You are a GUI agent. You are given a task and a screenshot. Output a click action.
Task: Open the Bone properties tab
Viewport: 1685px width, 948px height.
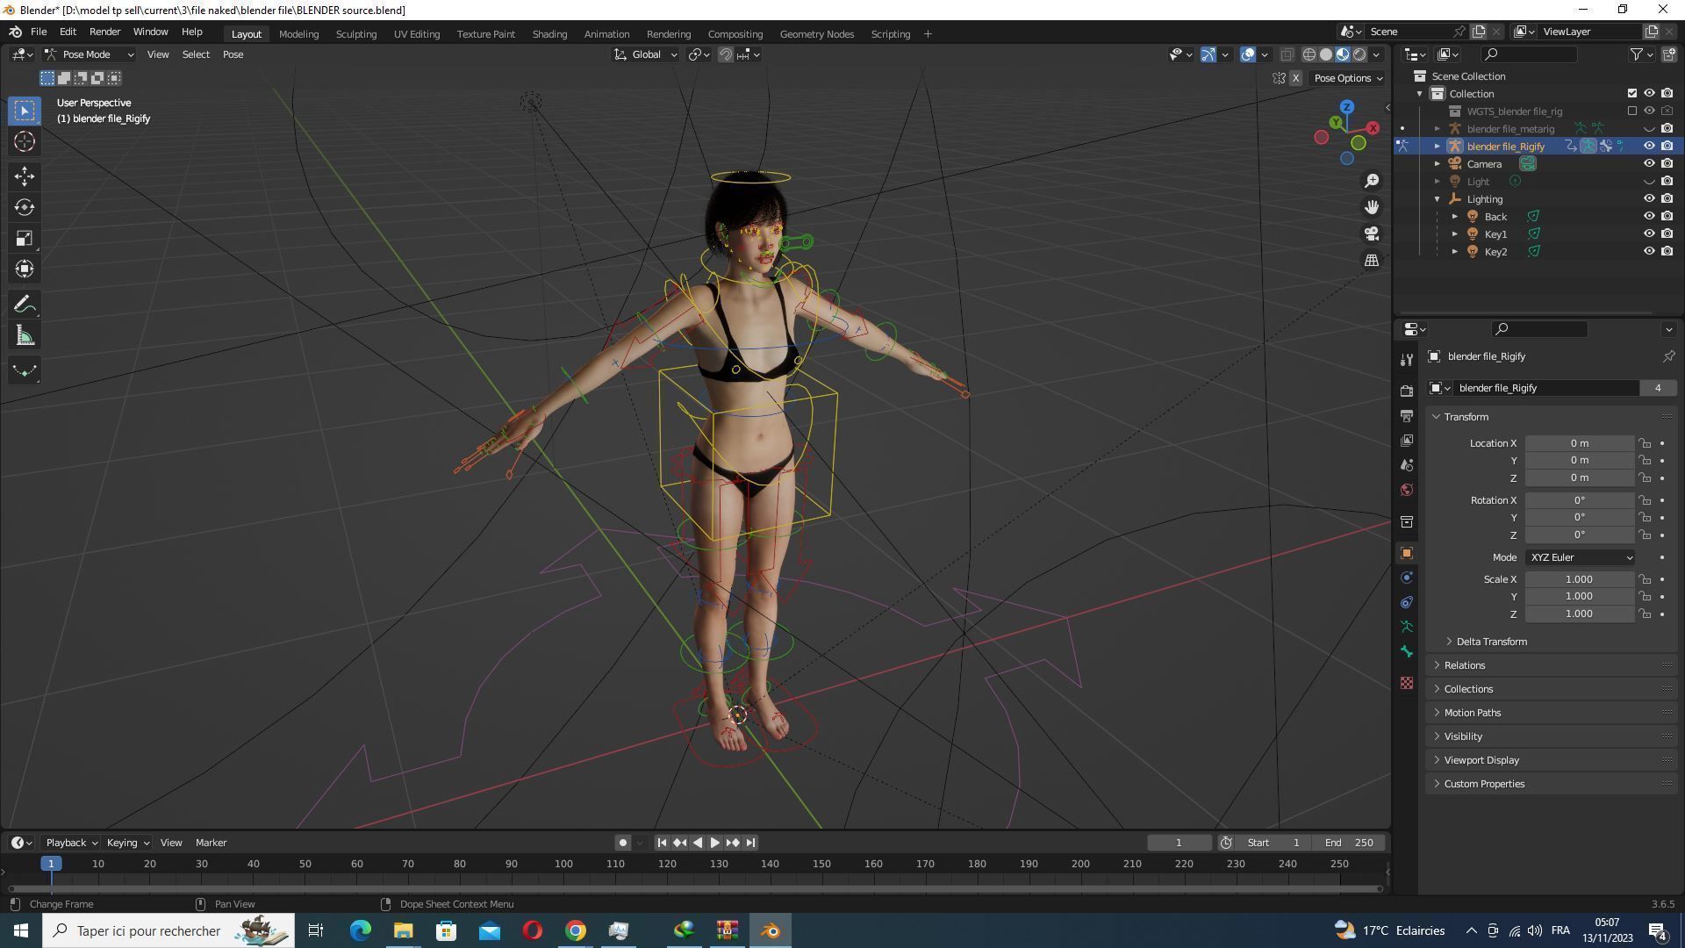coord(1407,651)
